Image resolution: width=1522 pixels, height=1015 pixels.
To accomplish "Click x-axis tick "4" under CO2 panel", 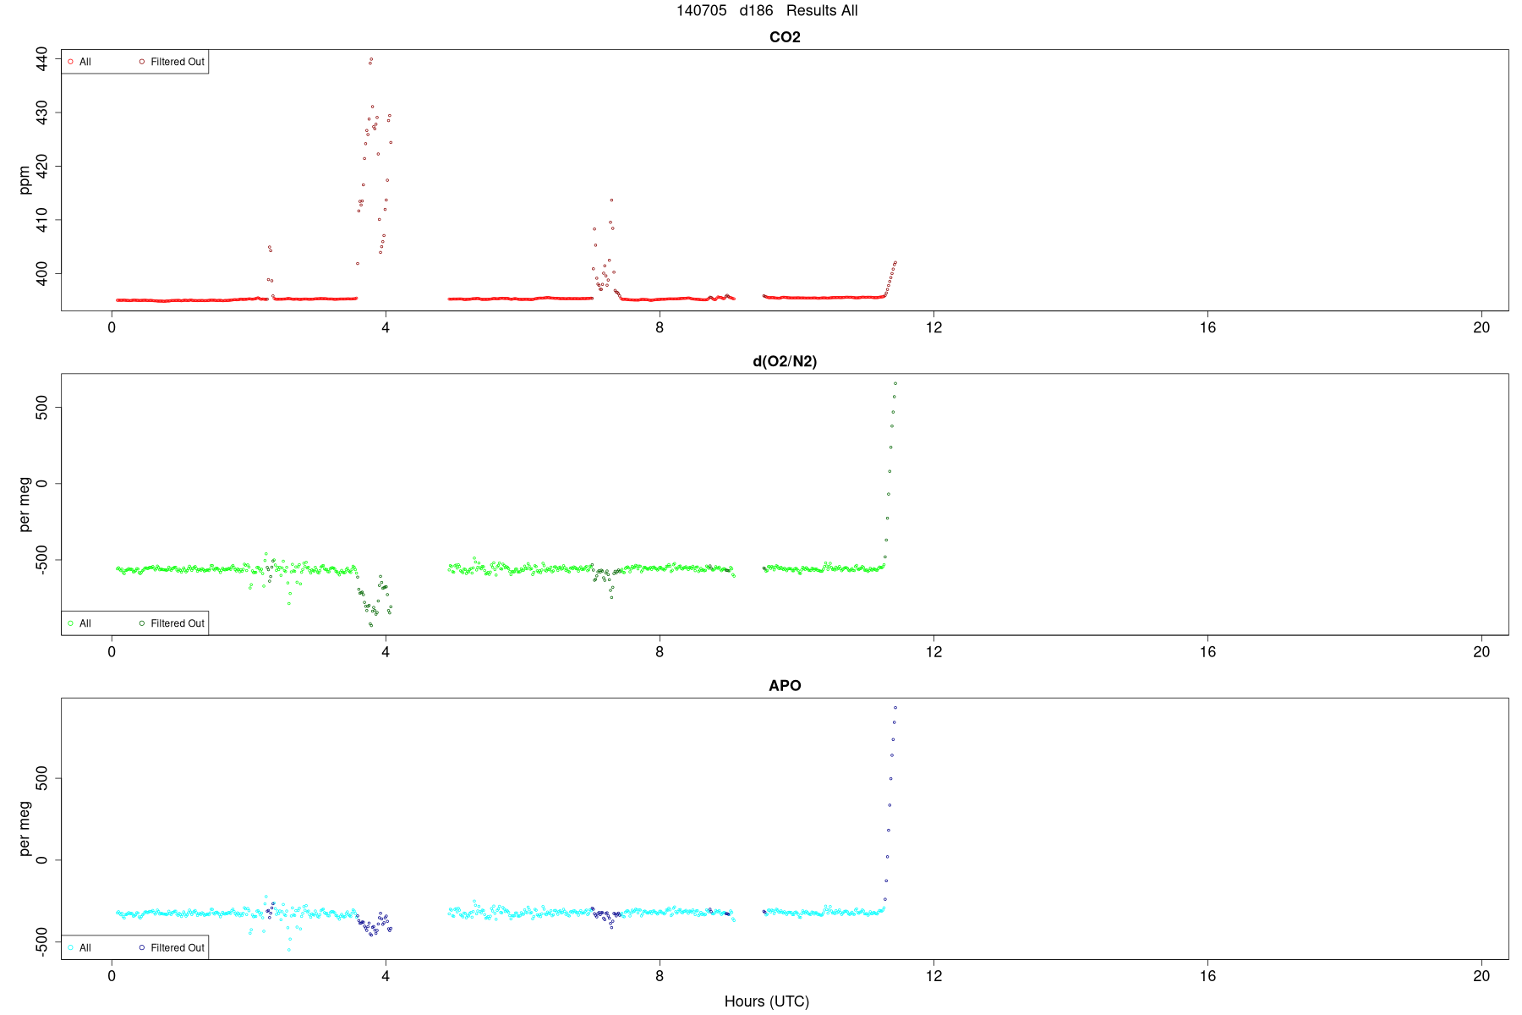I will [x=386, y=328].
